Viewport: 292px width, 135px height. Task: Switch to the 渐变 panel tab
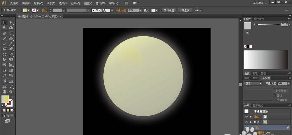pos(255,78)
